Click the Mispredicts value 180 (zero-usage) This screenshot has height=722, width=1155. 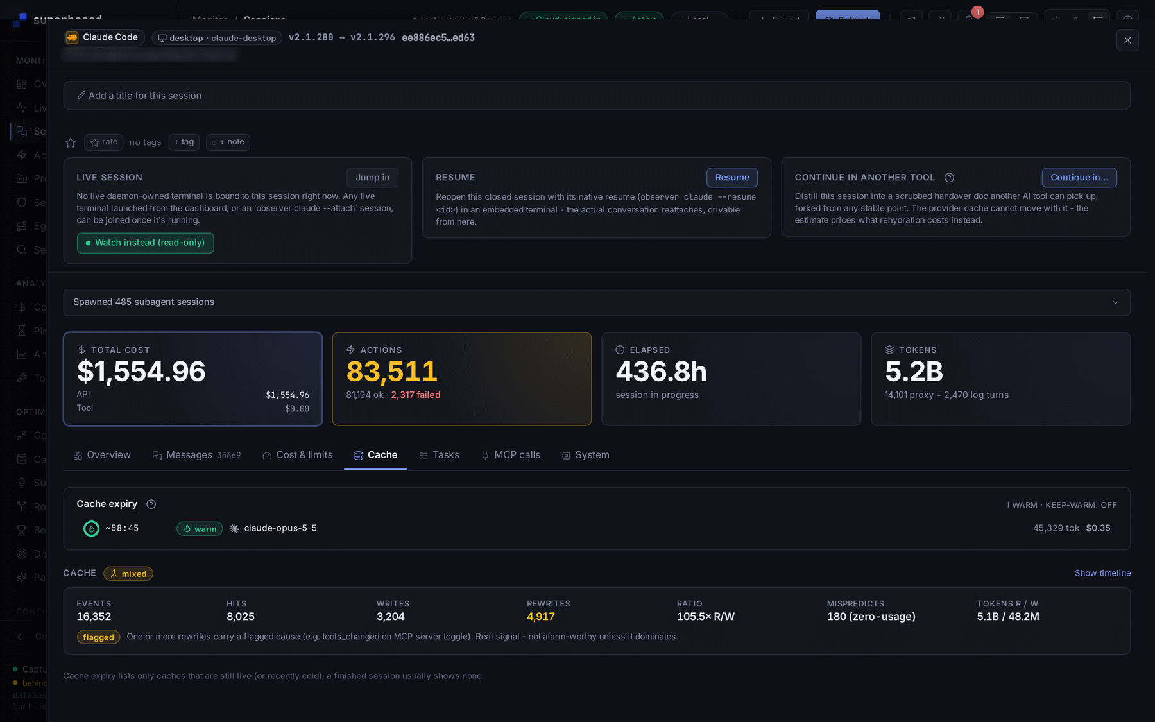(871, 617)
